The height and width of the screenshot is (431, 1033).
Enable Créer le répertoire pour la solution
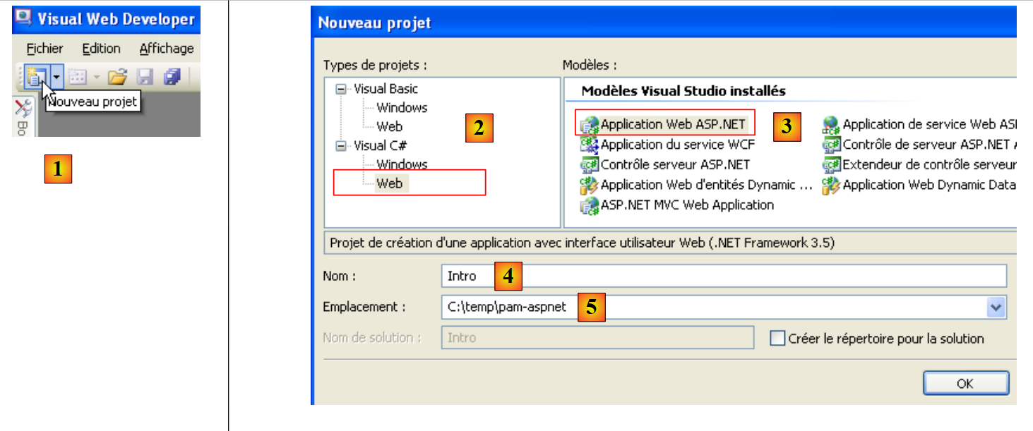(777, 339)
